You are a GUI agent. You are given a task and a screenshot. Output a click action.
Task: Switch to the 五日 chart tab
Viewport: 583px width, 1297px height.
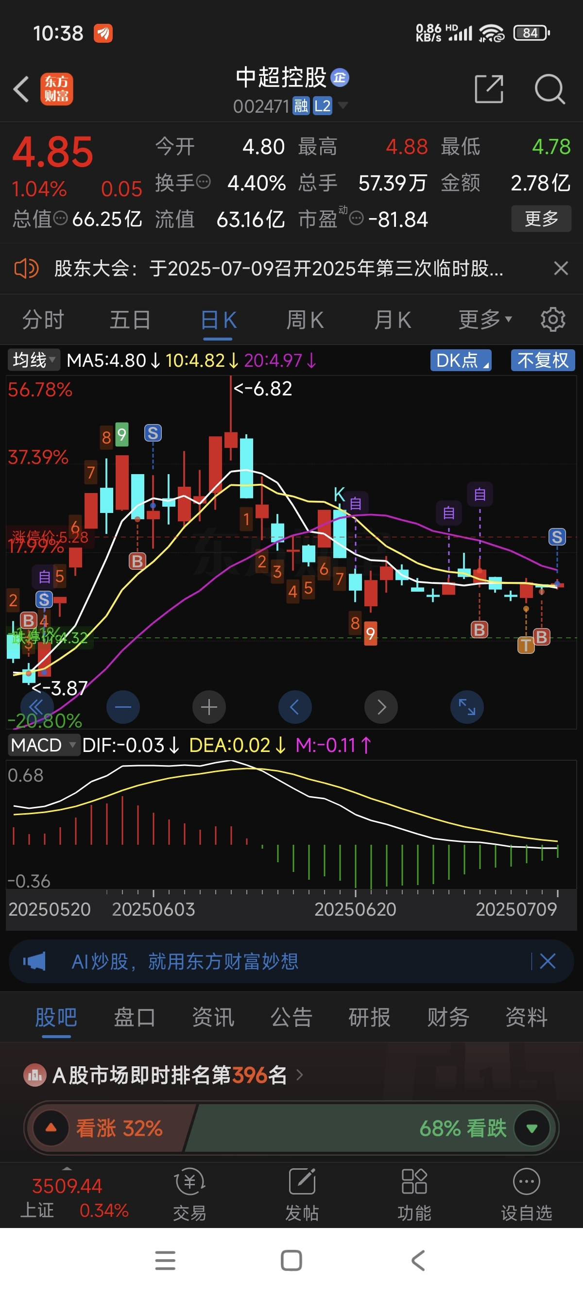coord(130,320)
